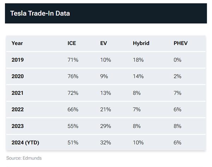Click the ICE column header
This screenshot has height=167, width=212.
72,43
